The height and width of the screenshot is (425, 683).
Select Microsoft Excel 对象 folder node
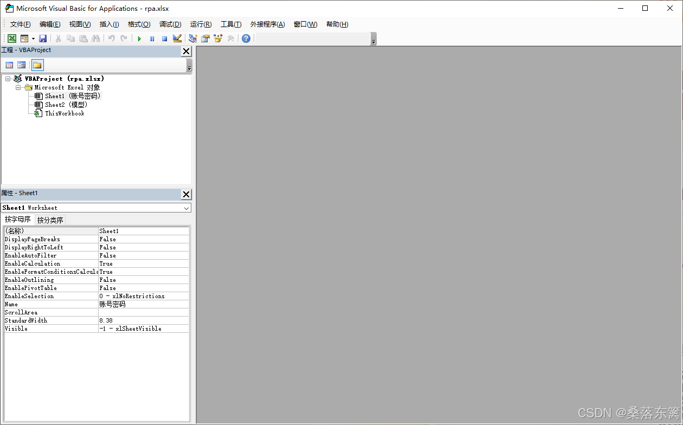[67, 87]
